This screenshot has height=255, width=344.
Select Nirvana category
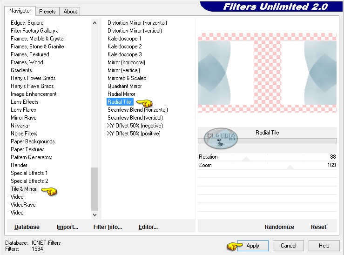20,126
